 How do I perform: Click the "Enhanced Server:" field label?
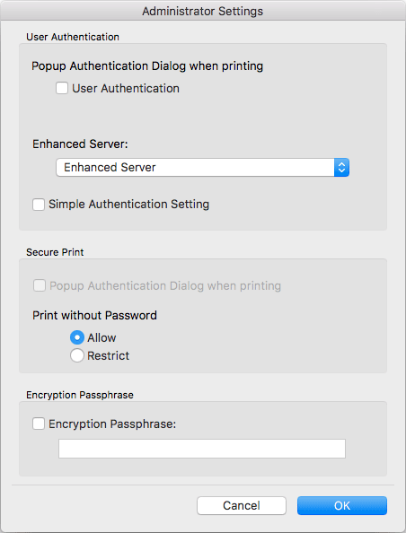(x=80, y=144)
